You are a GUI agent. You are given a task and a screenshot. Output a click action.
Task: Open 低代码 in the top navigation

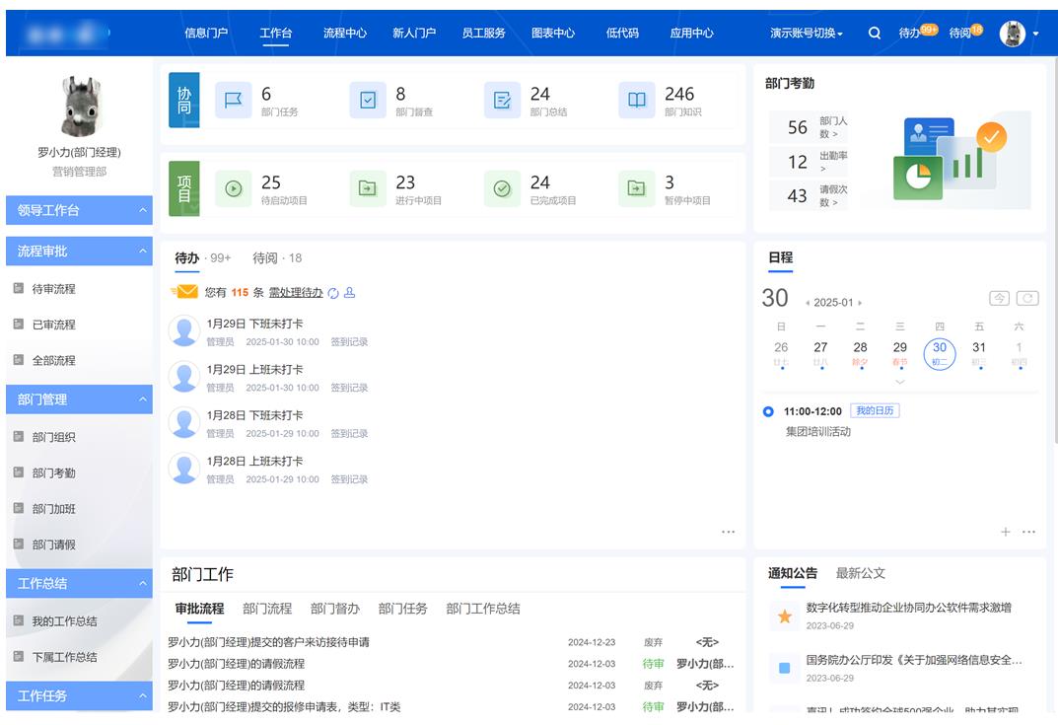(622, 34)
